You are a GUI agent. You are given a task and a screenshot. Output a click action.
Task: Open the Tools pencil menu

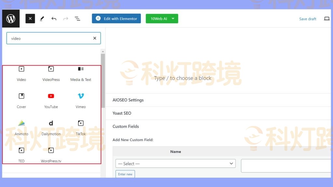click(x=42, y=19)
